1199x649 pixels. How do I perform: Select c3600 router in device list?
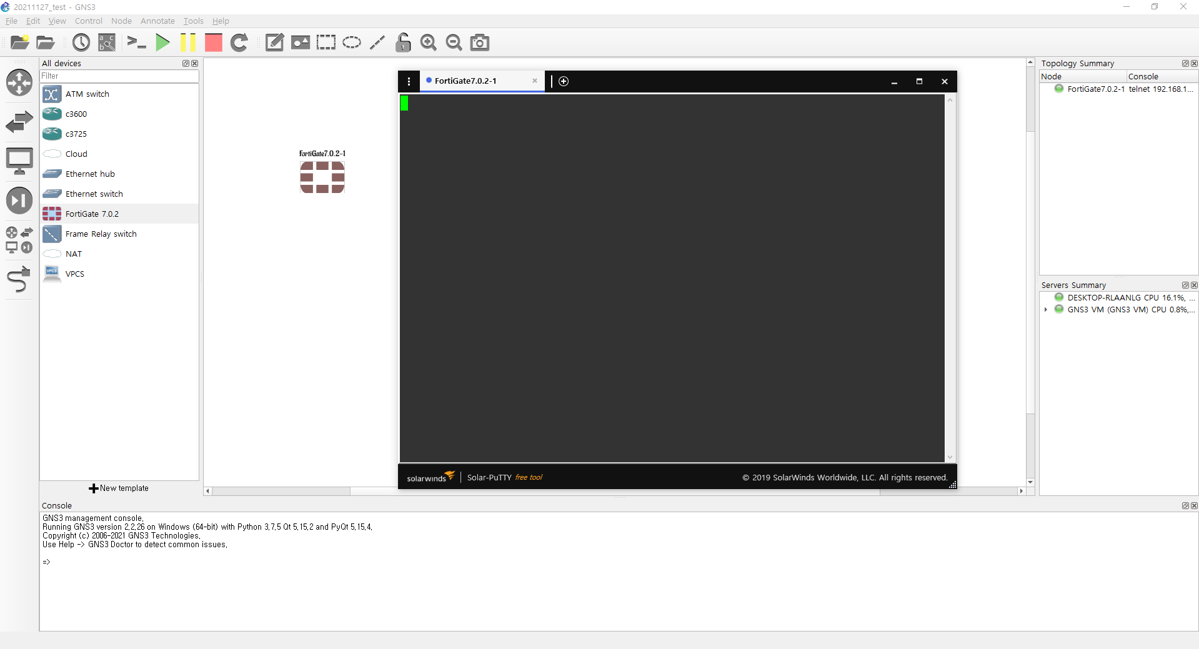119,114
